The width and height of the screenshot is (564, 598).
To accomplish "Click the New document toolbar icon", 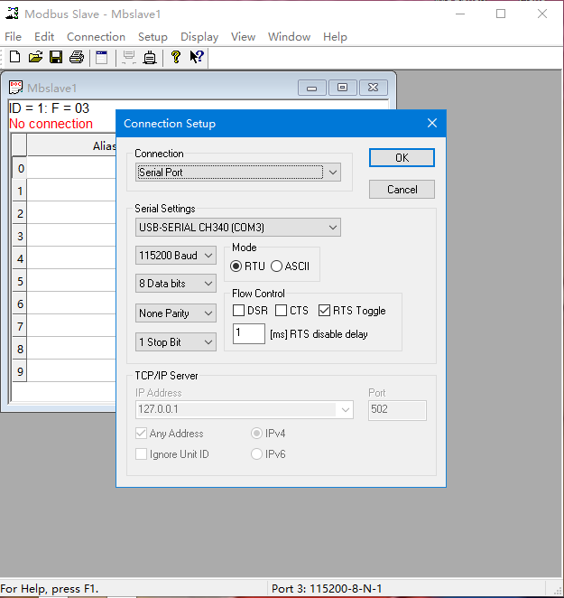I will coord(14,57).
